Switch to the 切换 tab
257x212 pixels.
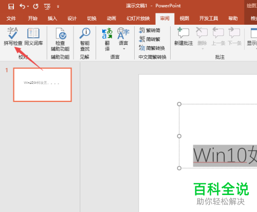[92, 19]
